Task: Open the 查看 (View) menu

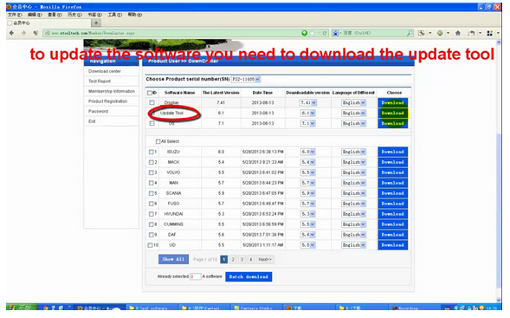Action: pyautogui.click(x=55, y=15)
